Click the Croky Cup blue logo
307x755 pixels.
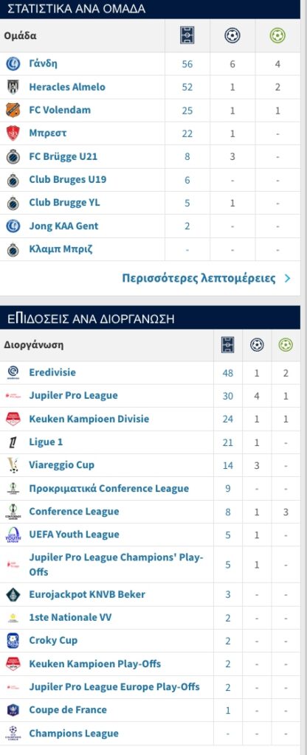coord(13,641)
